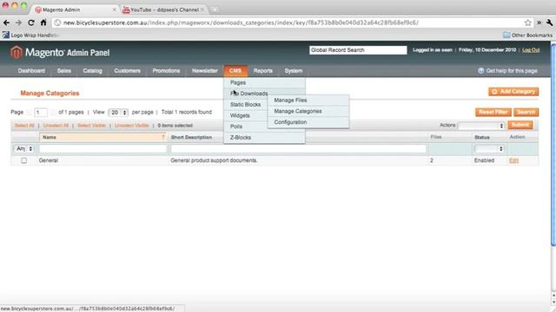Open the Dashboard menu
The height and width of the screenshot is (312, 556).
pos(31,71)
